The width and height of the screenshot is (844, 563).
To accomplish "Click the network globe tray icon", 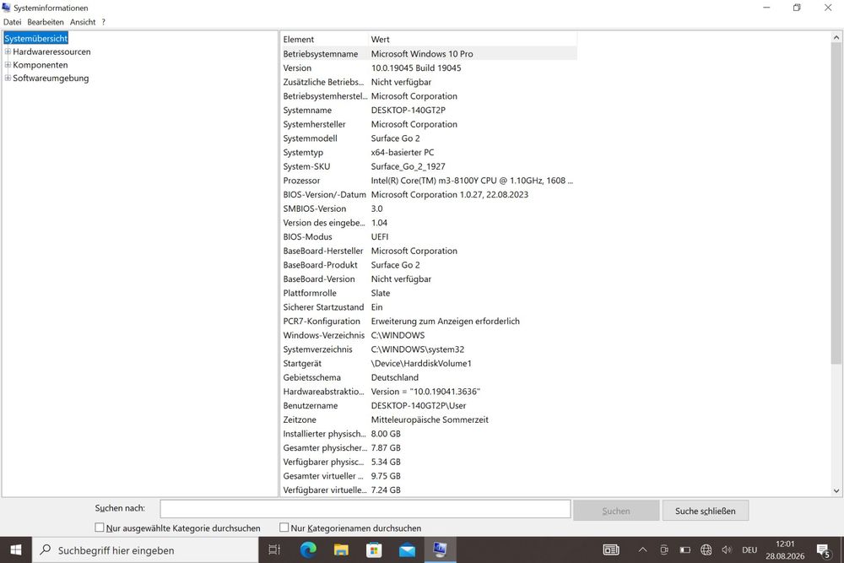I will 706,549.
